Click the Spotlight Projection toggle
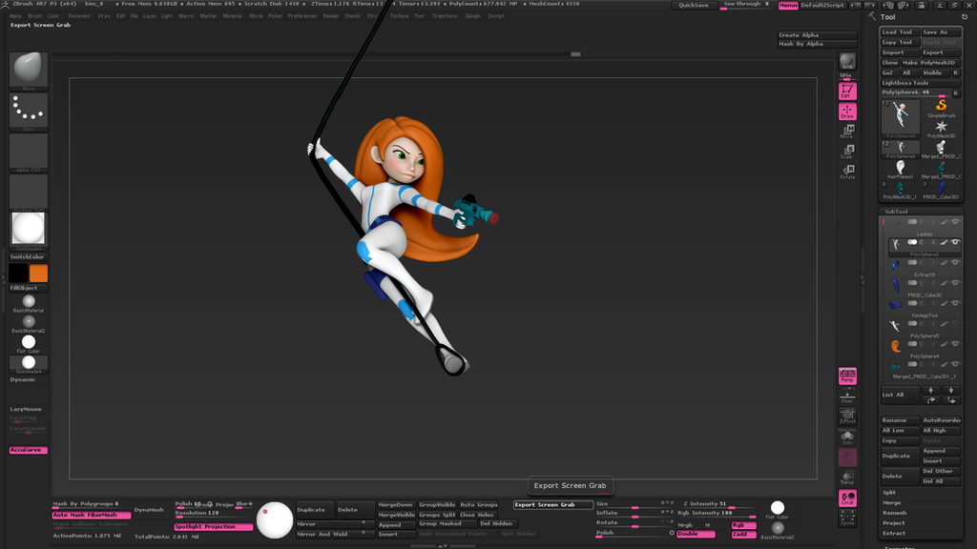Viewport: 977px width, 549px height. coord(213,526)
